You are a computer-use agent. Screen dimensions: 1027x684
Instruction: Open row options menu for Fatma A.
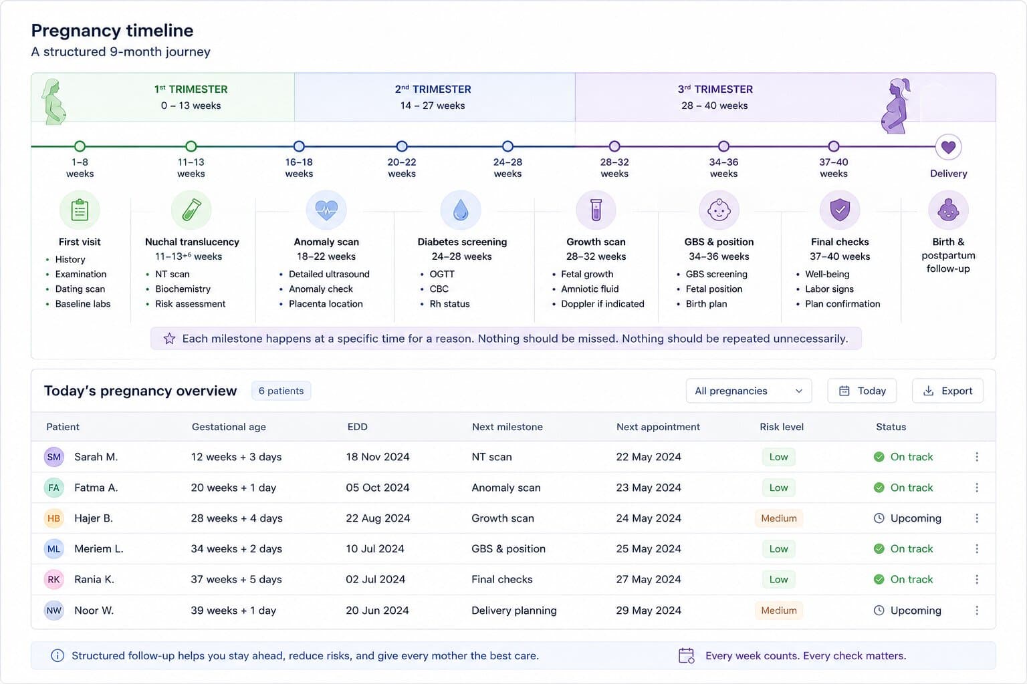tap(977, 488)
